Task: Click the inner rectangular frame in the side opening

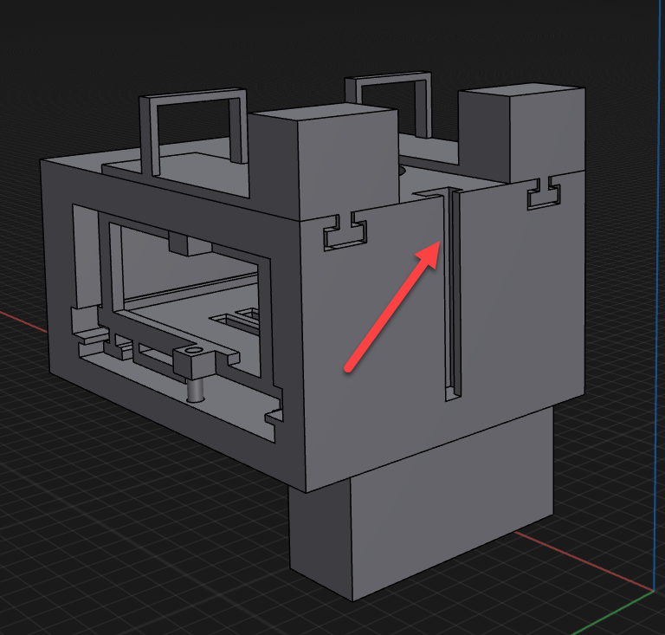Action: click(107, 260)
